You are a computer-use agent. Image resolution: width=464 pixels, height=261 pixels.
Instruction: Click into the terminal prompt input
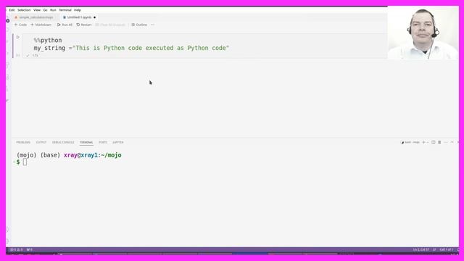[25, 162]
